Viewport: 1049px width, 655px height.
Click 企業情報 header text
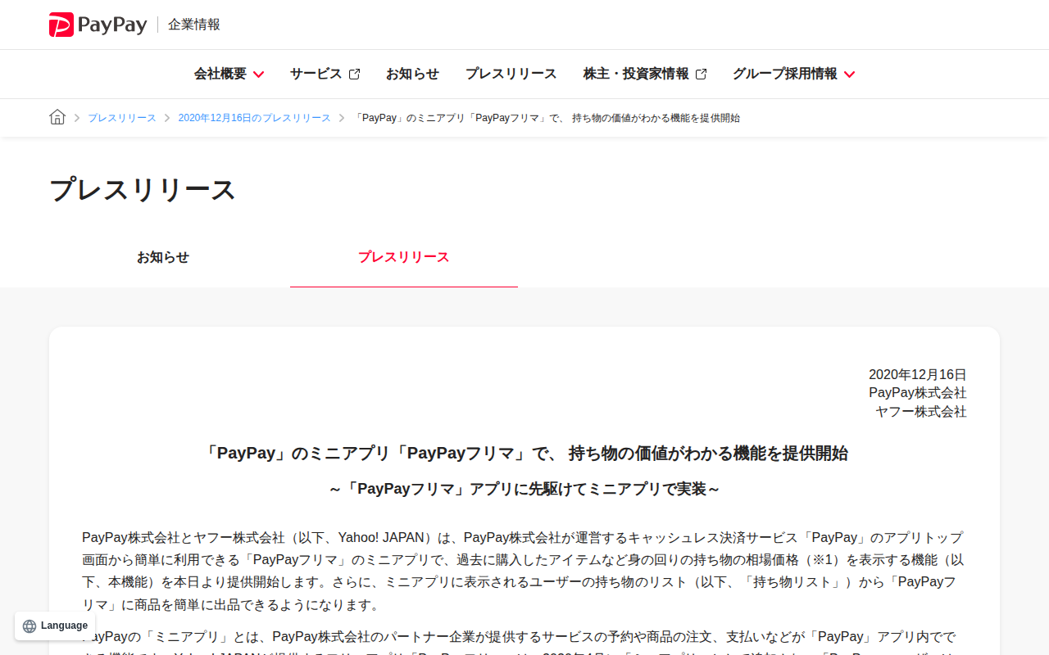194,25
